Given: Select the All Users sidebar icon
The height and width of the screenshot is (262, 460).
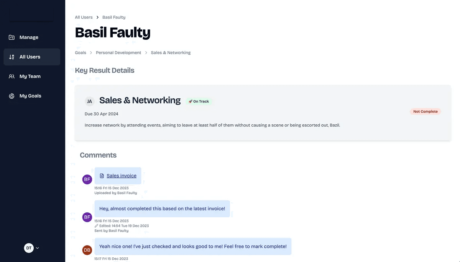Looking at the screenshot, I should pyautogui.click(x=11, y=56).
